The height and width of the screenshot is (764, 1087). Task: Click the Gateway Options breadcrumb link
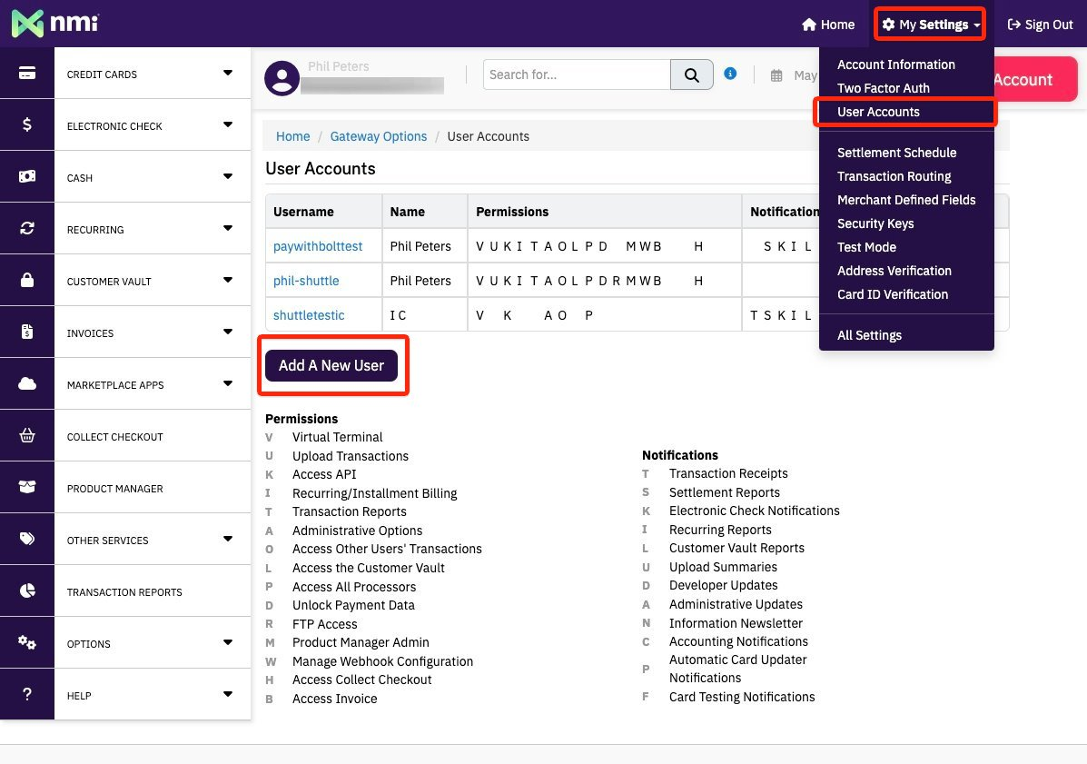coord(379,136)
